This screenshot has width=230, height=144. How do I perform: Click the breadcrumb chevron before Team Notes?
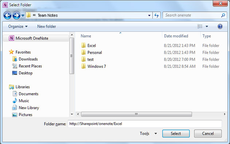click(x=34, y=15)
